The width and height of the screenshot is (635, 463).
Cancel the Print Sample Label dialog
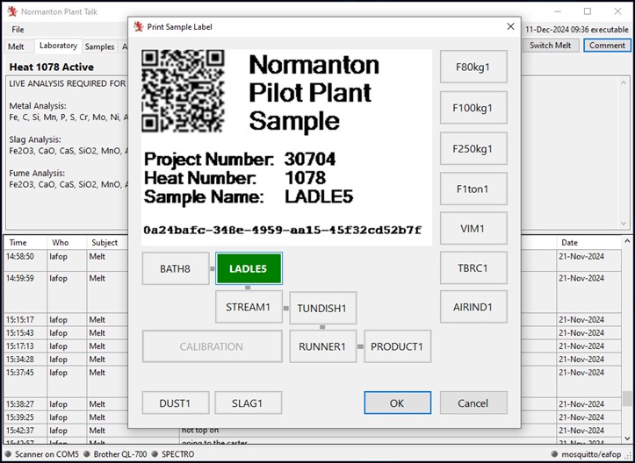pos(473,402)
